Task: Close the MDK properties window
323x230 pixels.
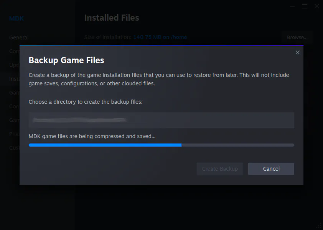Action: tap(317, 7)
